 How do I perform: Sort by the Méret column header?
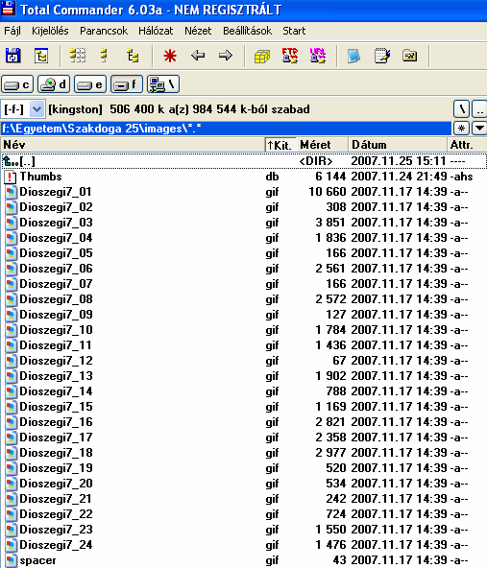[x=322, y=145]
